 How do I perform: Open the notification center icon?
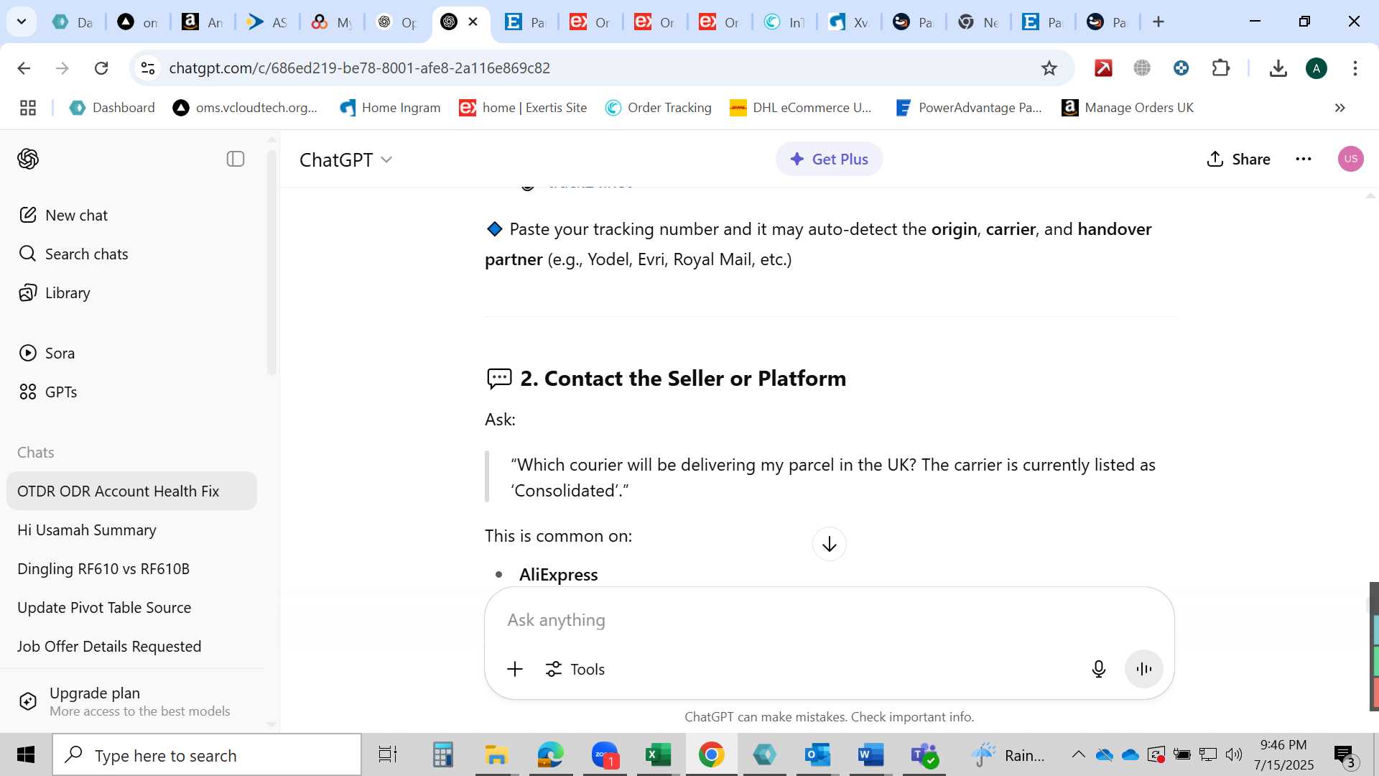point(1345,755)
